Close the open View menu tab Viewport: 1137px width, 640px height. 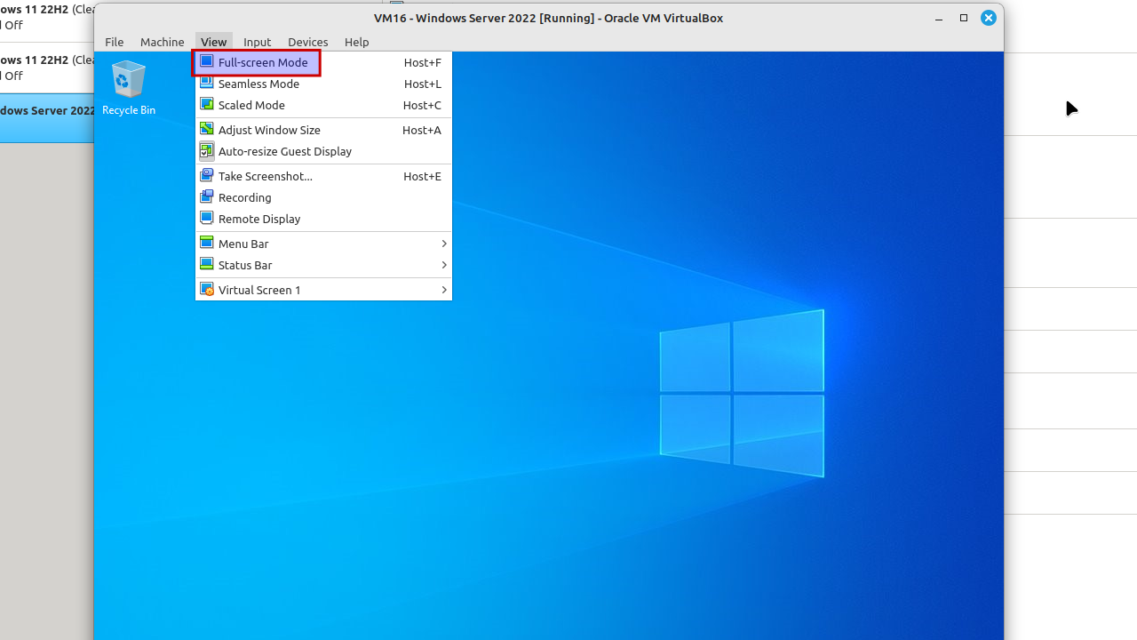(x=213, y=42)
